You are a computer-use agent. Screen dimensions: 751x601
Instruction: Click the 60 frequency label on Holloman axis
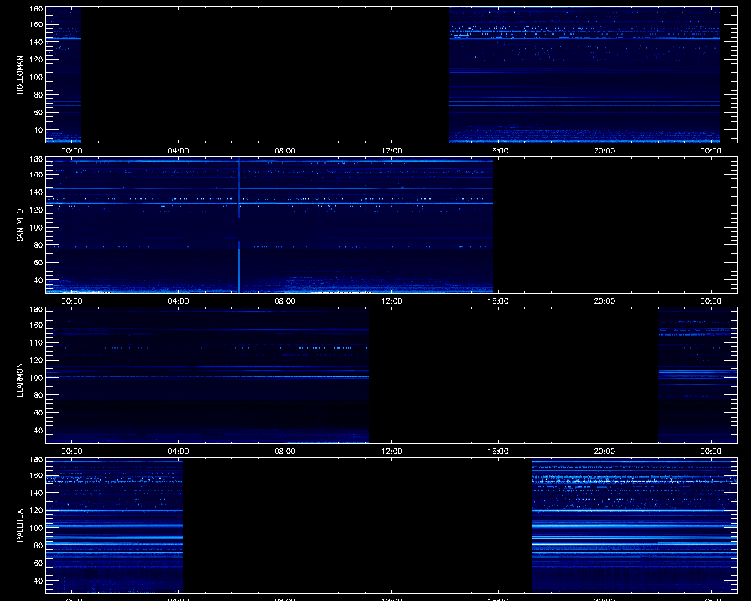coord(38,113)
